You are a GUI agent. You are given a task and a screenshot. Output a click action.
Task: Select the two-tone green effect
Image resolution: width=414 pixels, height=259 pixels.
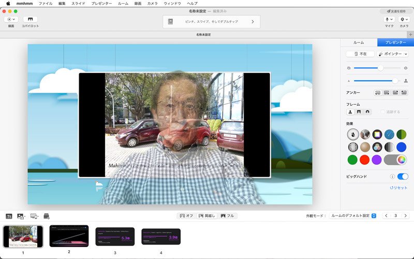pos(402,134)
